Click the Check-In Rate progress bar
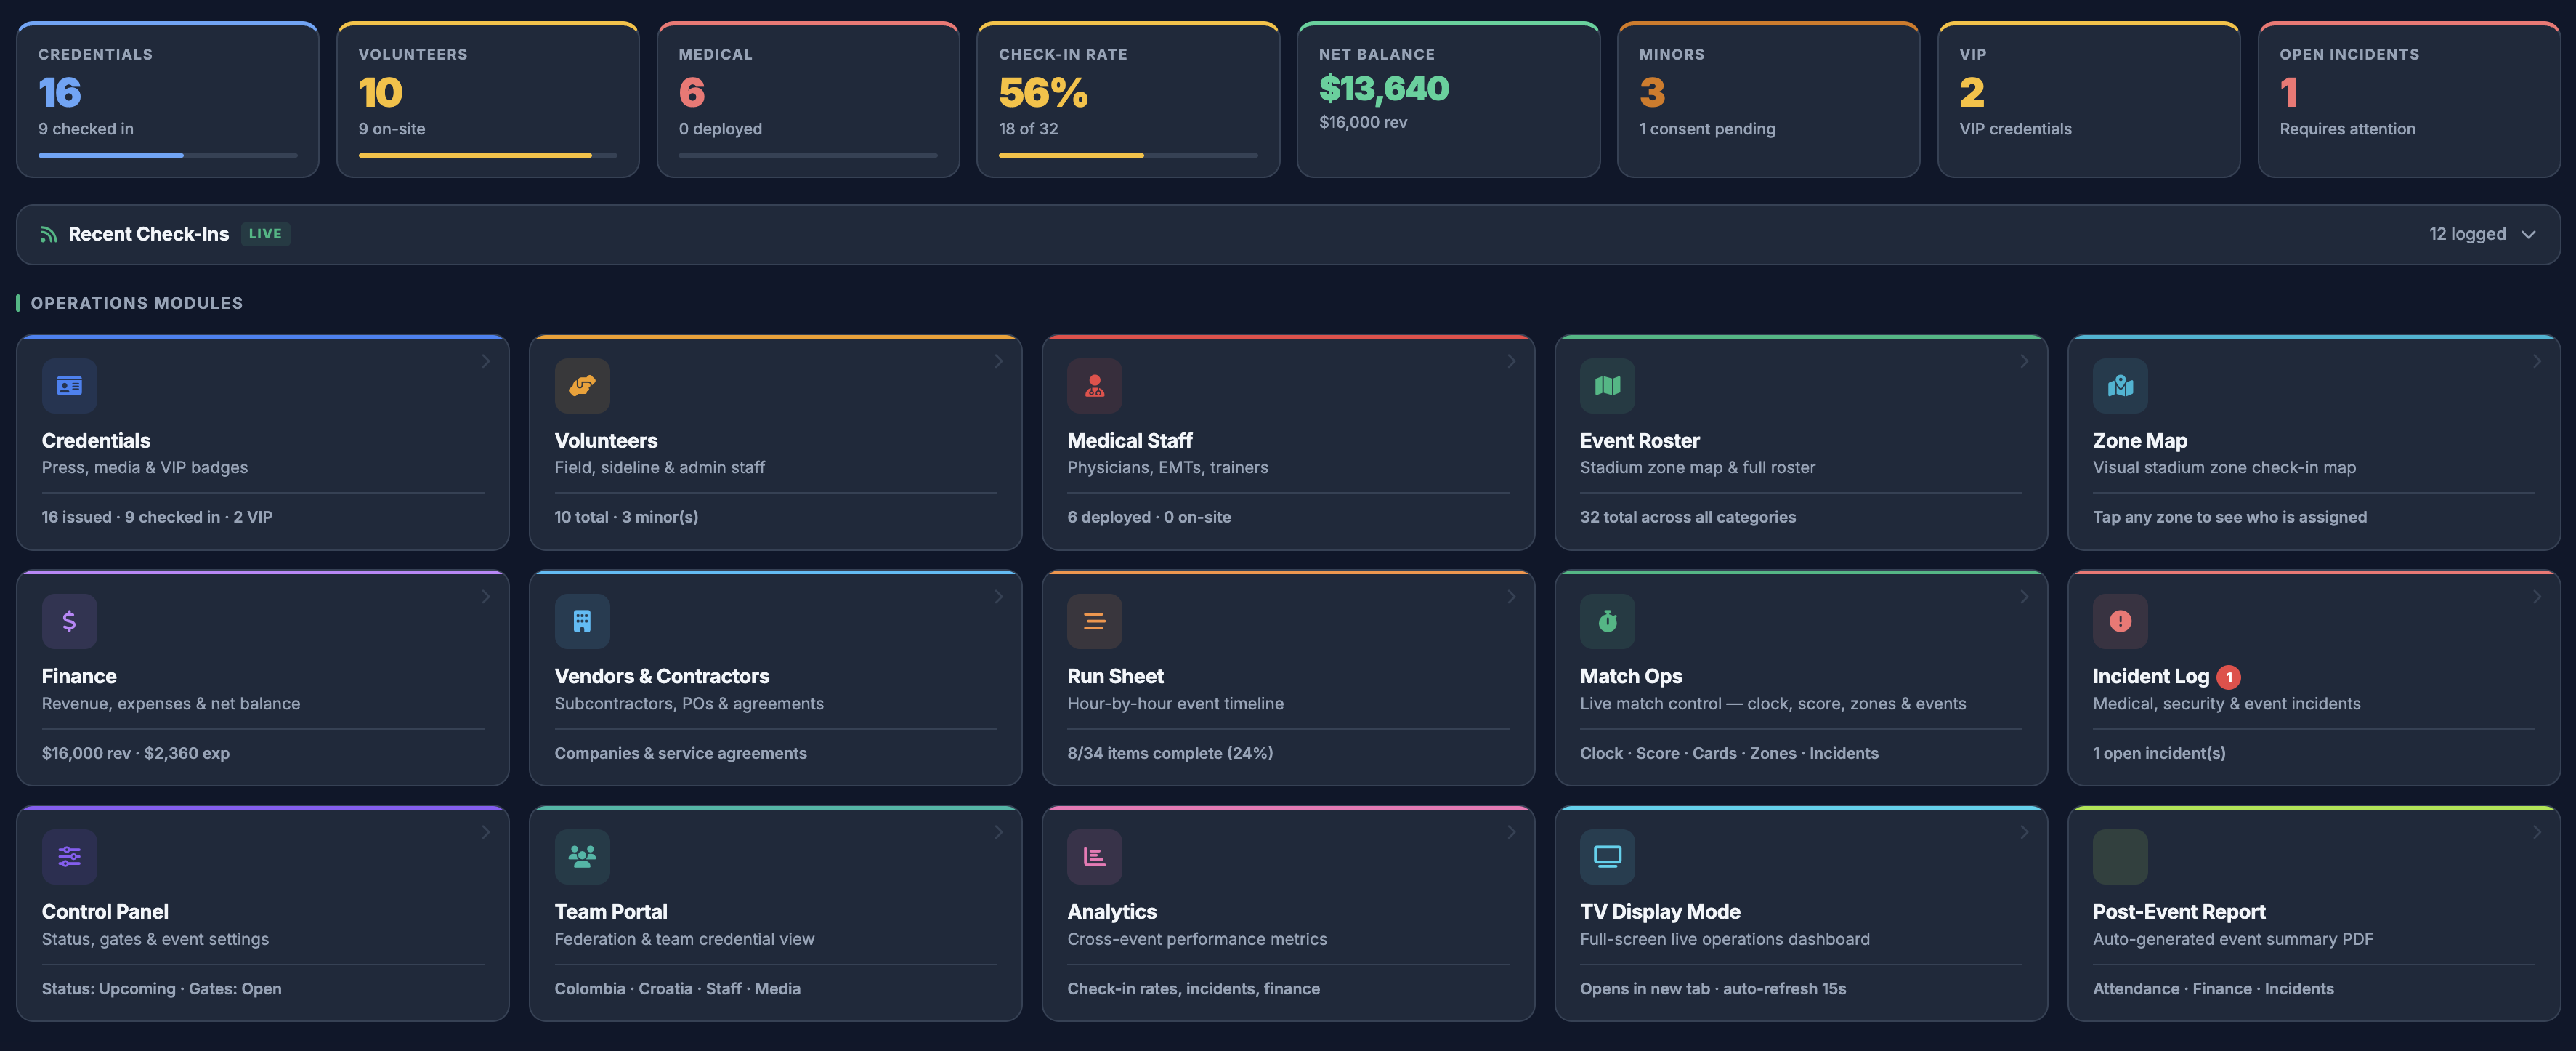2576x1051 pixels. 1128,156
